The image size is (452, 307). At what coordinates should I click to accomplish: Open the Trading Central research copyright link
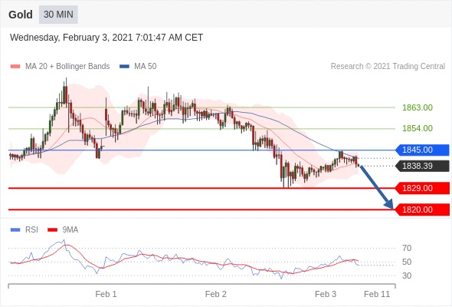[388, 67]
